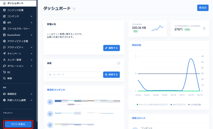The height and width of the screenshot is (129, 213).
Task: Click the アクティビティ定義 gear icon
Action: (4, 41)
